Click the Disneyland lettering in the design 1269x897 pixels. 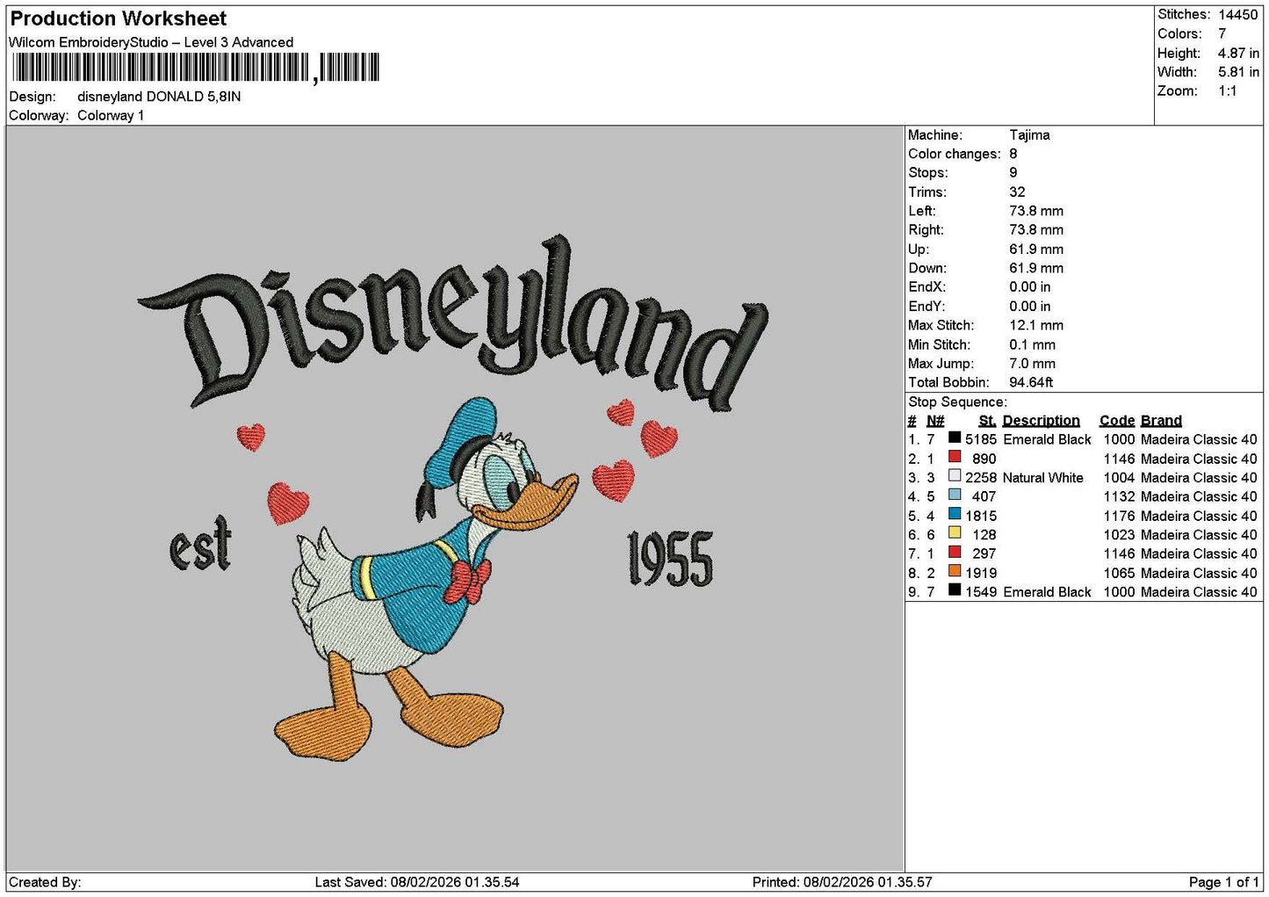point(454,321)
